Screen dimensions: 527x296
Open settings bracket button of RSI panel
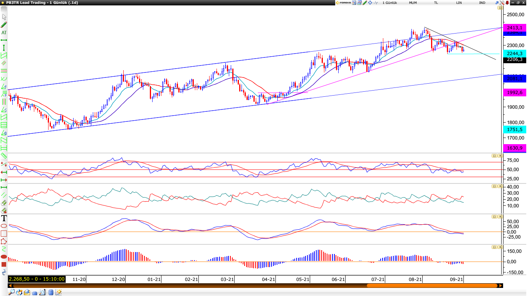click(494, 156)
